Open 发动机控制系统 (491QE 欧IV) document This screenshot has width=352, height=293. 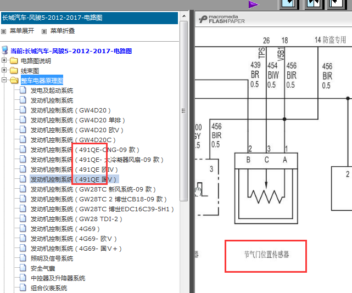click(x=74, y=170)
